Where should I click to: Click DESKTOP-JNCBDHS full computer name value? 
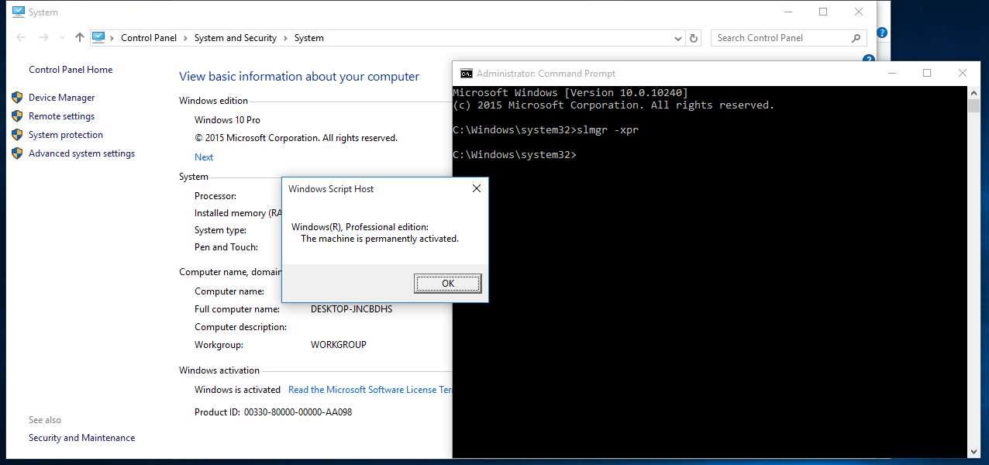[351, 309]
